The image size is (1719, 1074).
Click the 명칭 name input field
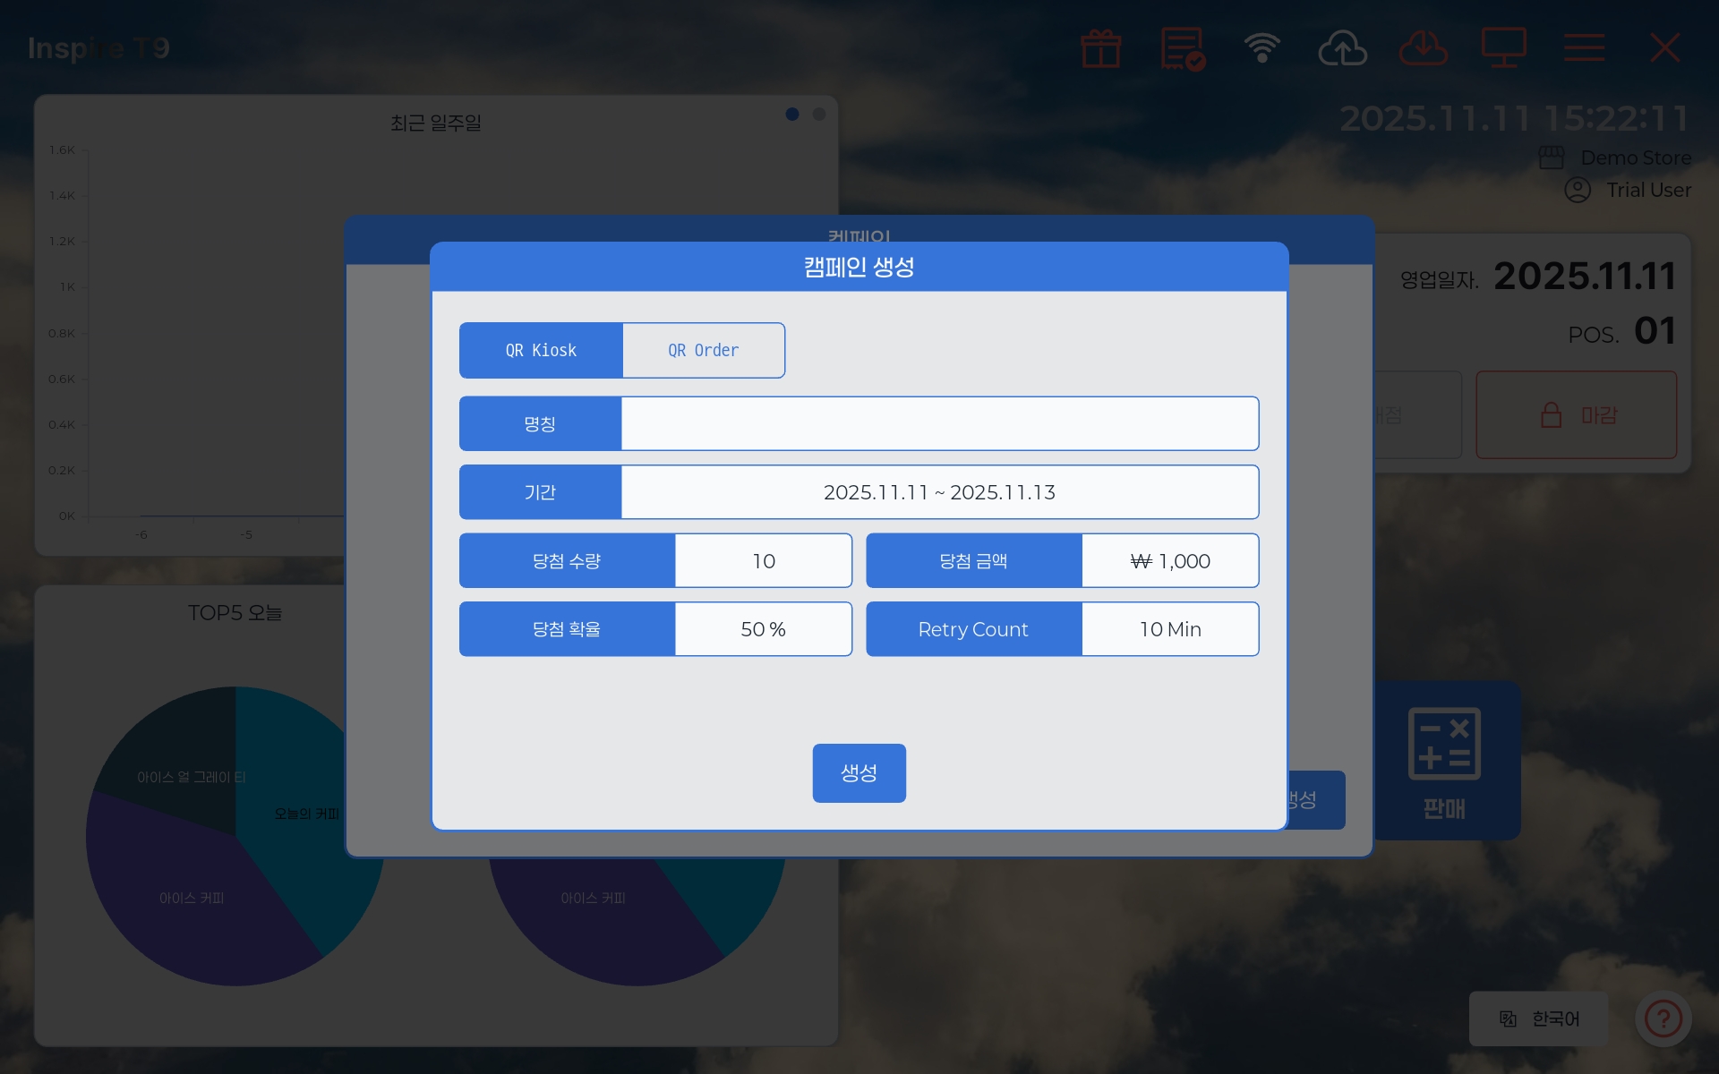coord(939,424)
